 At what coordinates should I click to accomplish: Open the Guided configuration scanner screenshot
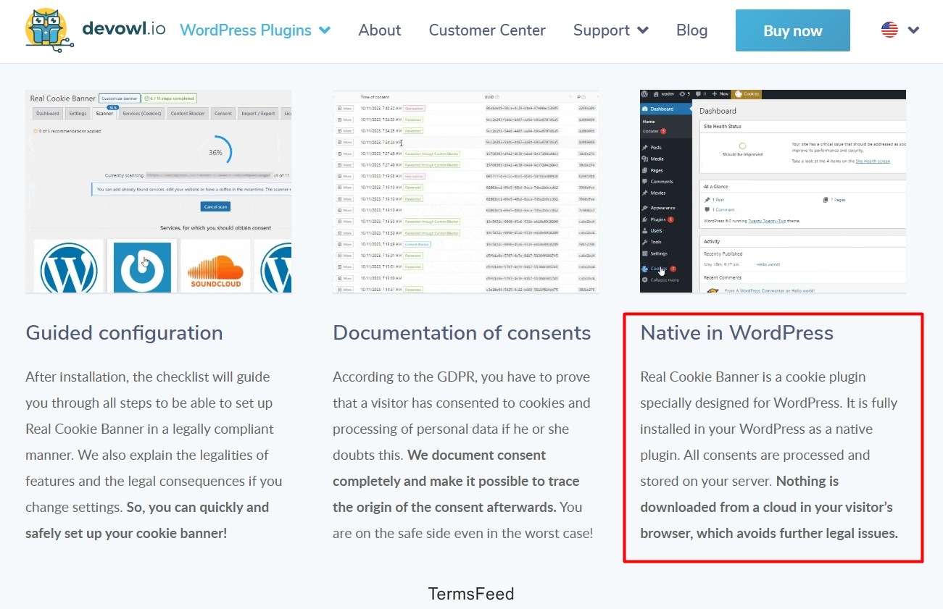(158, 191)
